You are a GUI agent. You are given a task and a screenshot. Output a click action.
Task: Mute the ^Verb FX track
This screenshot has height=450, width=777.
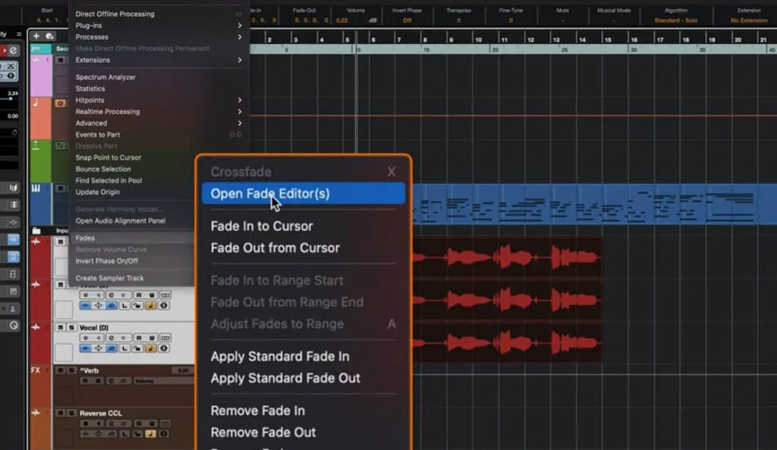61,371
